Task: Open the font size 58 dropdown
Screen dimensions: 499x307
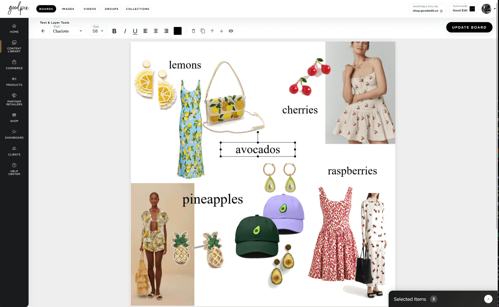Action: coord(98,31)
